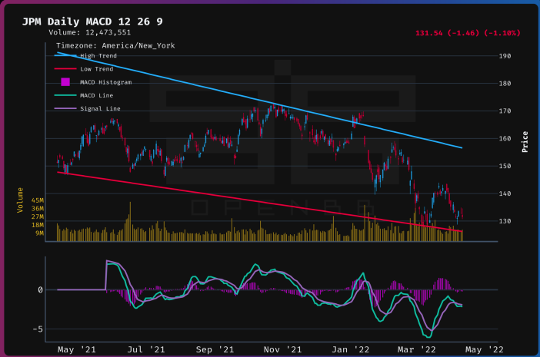
Task: Click the yellow Volume axis title
Action: click(19, 197)
